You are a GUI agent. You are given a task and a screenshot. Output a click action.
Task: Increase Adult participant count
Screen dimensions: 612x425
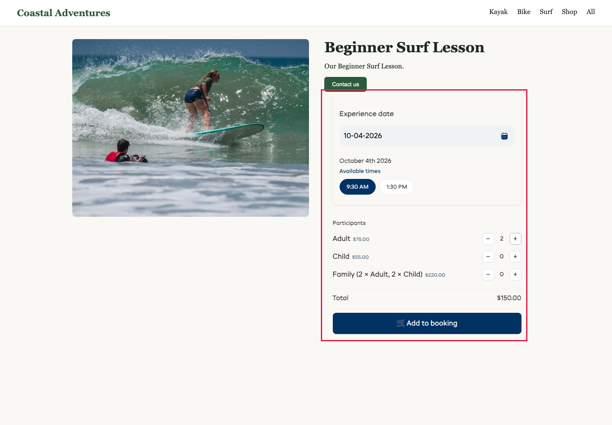[x=516, y=239]
